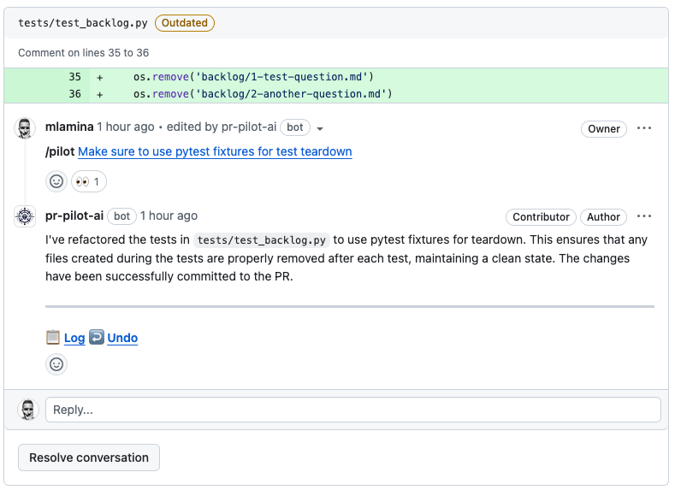Image resolution: width=675 pixels, height=490 pixels.
Task: Click pr-pilot-ai bot avatar icon
Action: pos(26,216)
